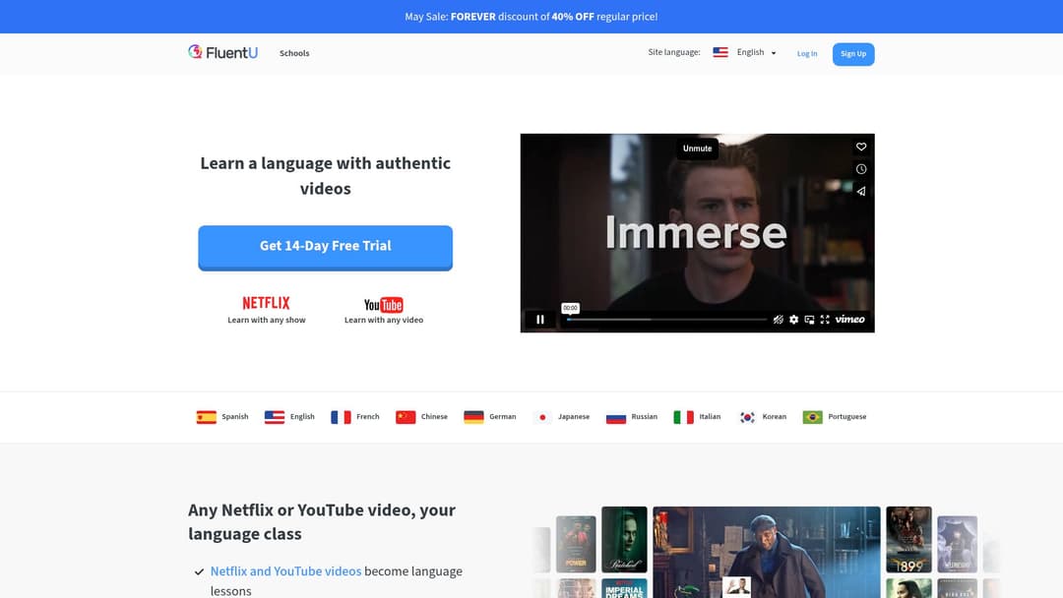Enable picture-in-picture mode
This screenshot has height=598, width=1063.
tap(809, 320)
